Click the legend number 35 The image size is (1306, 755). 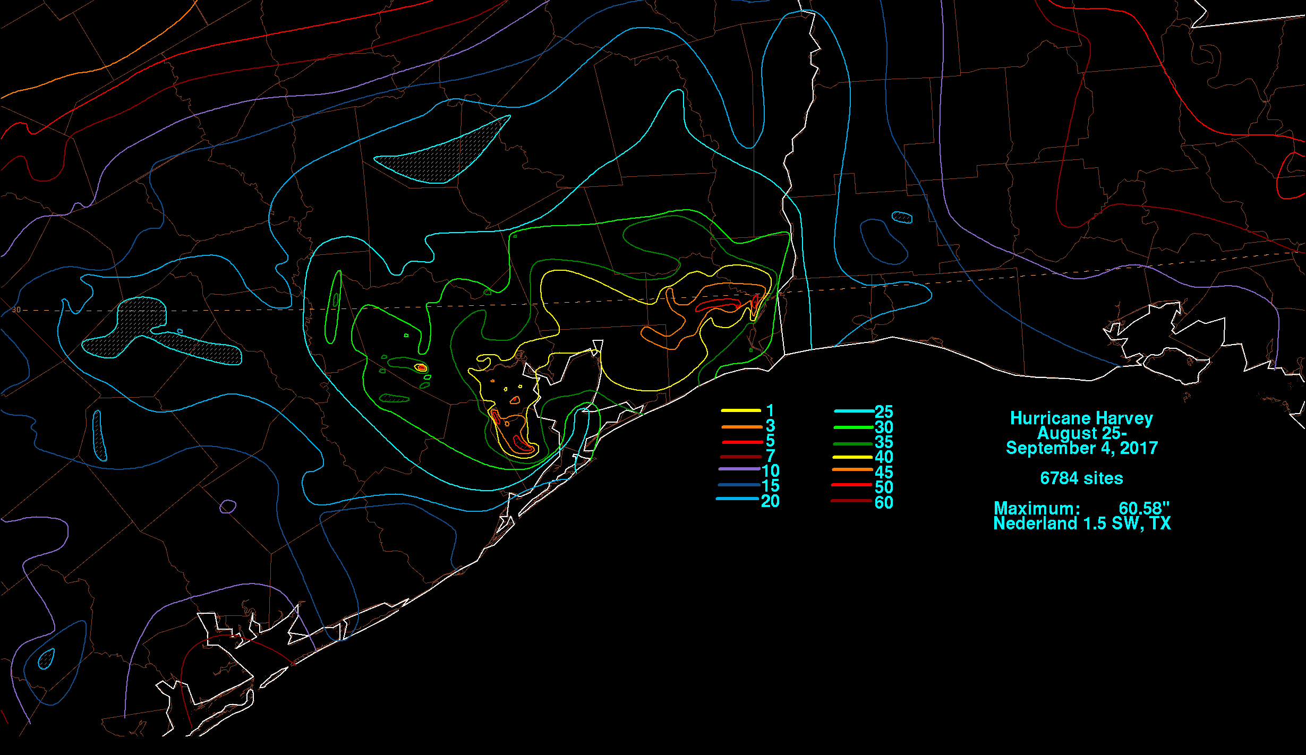[x=884, y=442]
